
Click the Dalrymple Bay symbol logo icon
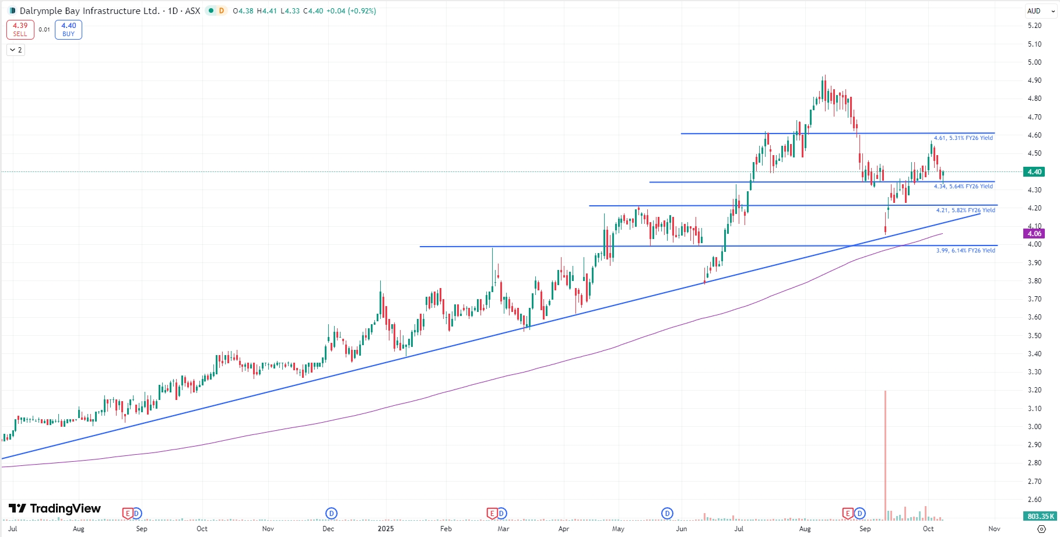(x=13, y=10)
